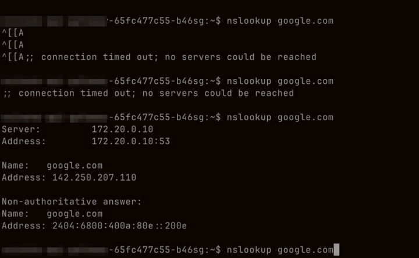Click the second 'connection timed out' message line
The height and width of the screenshot is (258, 419).
click(x=148, y=93)
